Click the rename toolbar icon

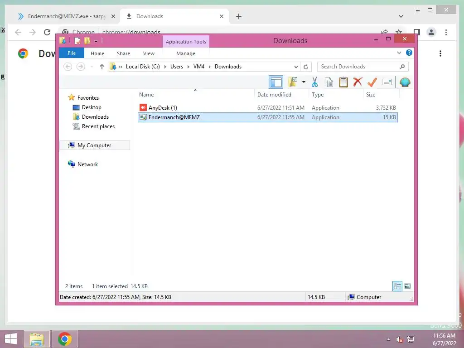pyautogui.click(x=387, y=82)
